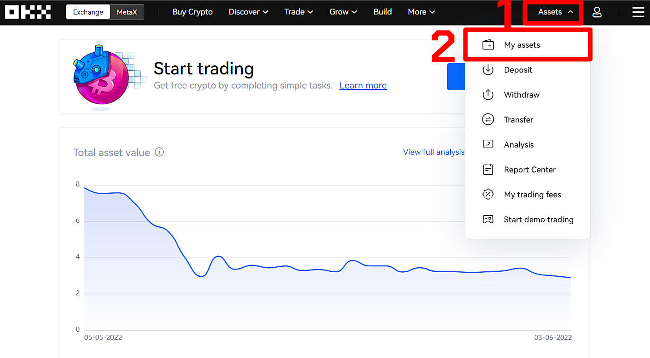The width and height of the screenshot is (650, 358).
Task: Open the Learn more link
Action: point(363,85)
